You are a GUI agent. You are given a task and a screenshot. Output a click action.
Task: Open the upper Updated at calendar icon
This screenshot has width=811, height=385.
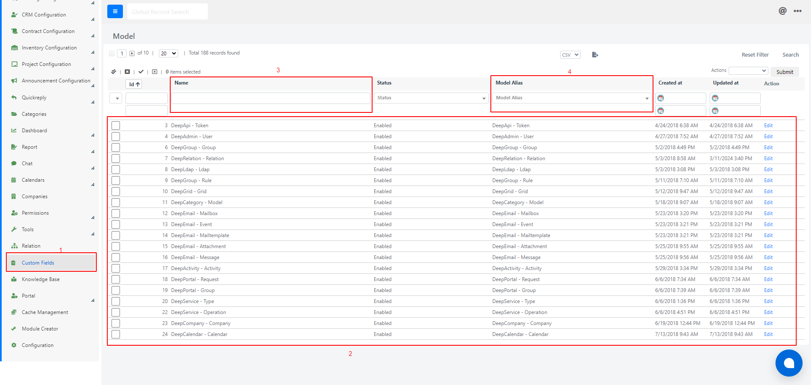coord(715,98)
